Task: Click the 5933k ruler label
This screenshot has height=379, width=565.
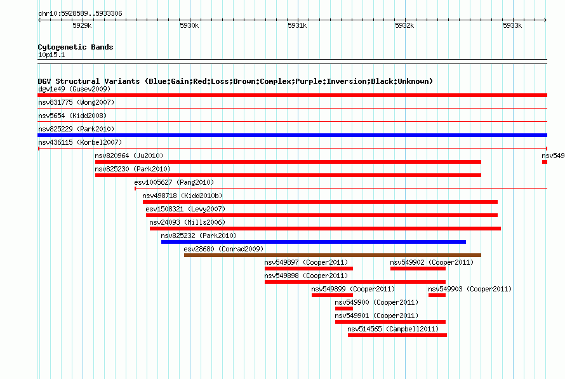Action: (512, 25)
